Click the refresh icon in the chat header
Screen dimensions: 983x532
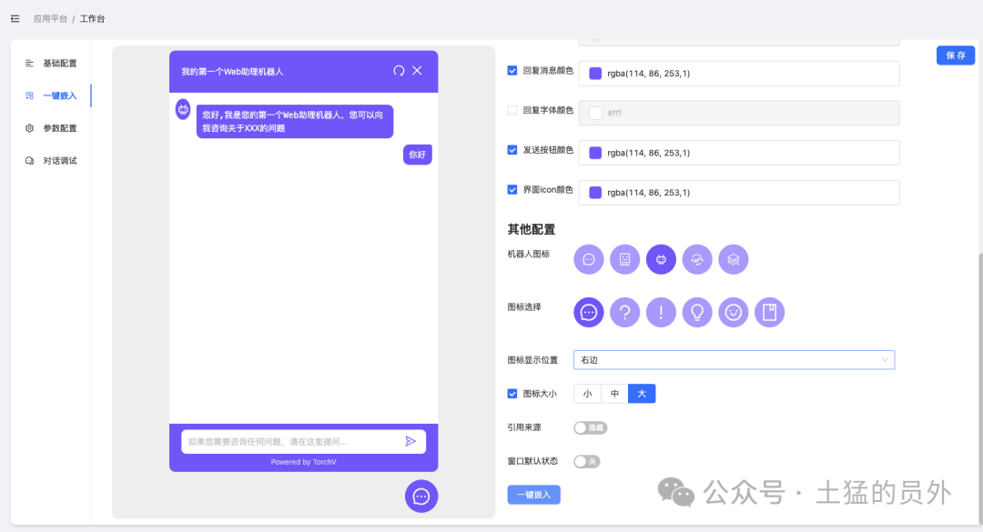pyautogui.click(x=399, y=71)
